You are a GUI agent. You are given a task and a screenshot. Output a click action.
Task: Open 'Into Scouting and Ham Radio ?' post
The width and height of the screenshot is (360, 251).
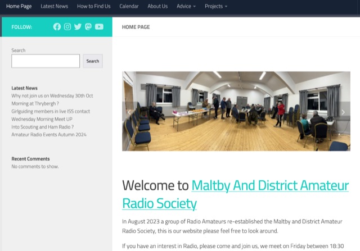43,127
